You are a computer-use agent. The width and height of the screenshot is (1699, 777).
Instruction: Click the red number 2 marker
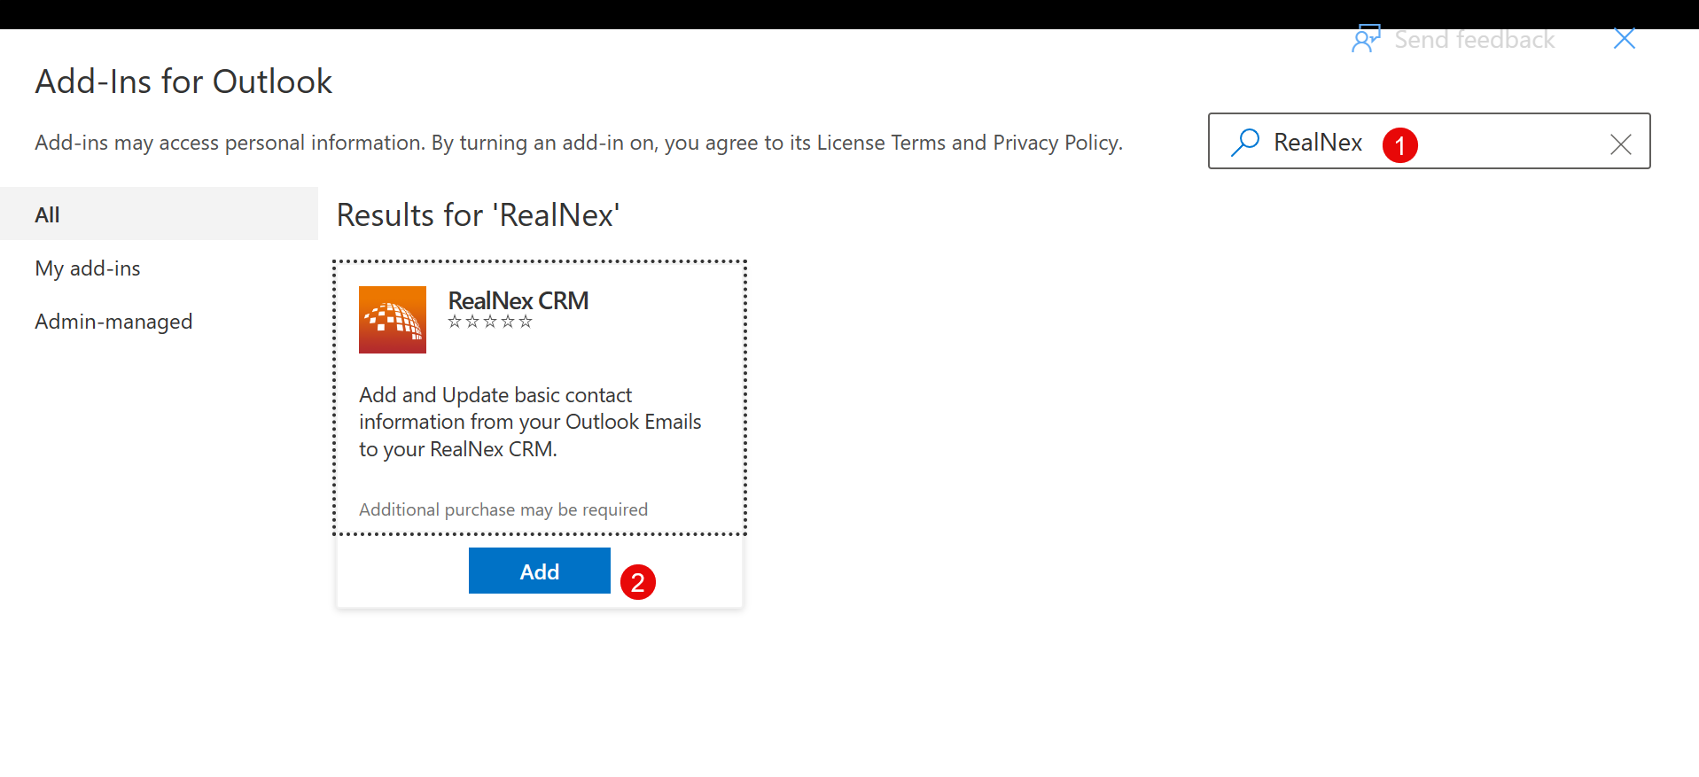coord(638,582)
